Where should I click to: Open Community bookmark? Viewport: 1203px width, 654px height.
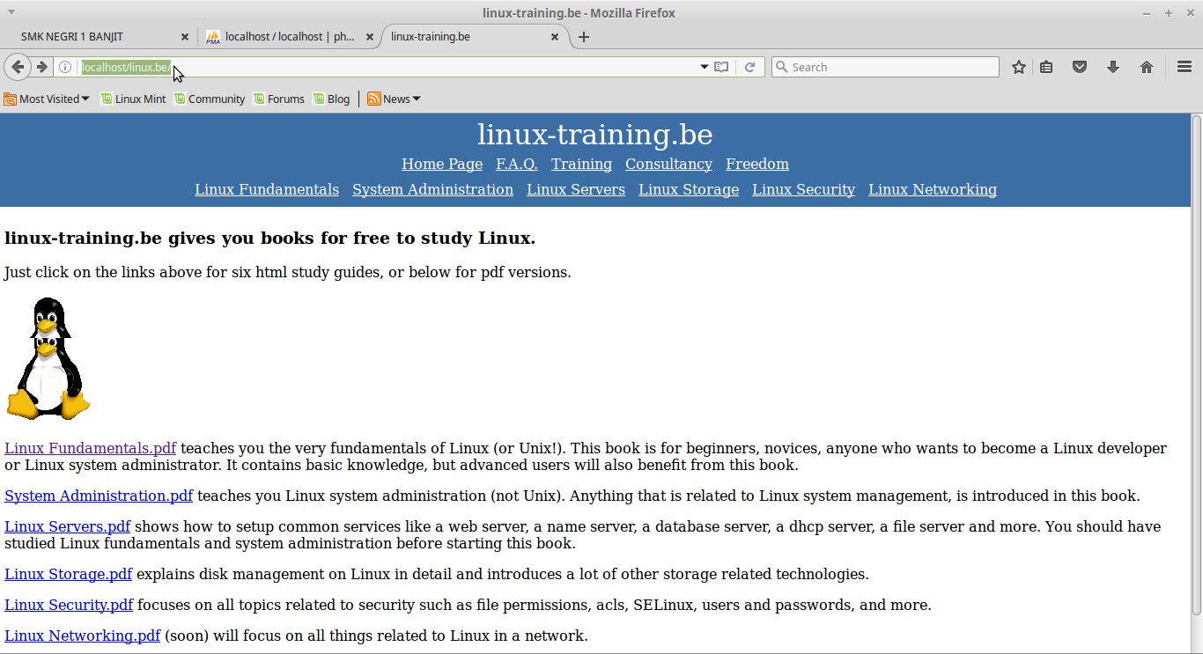click(x=209, y=99)
